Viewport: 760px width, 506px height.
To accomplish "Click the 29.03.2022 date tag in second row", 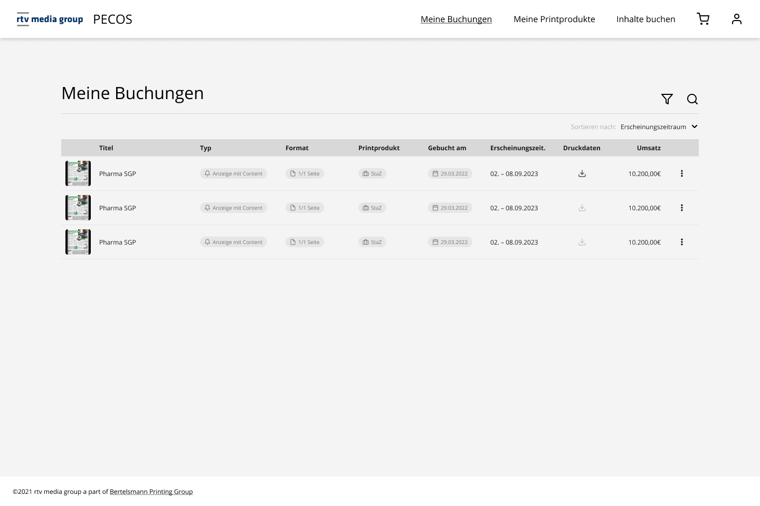I will [x=450, y=208].
